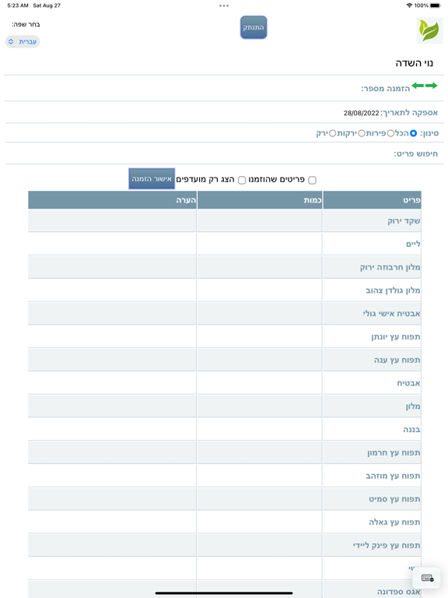The image size is (448, 598).
Task: Click quantity cell for 'תפוח עץ גאלה'
Action: (x=260, y=522)
